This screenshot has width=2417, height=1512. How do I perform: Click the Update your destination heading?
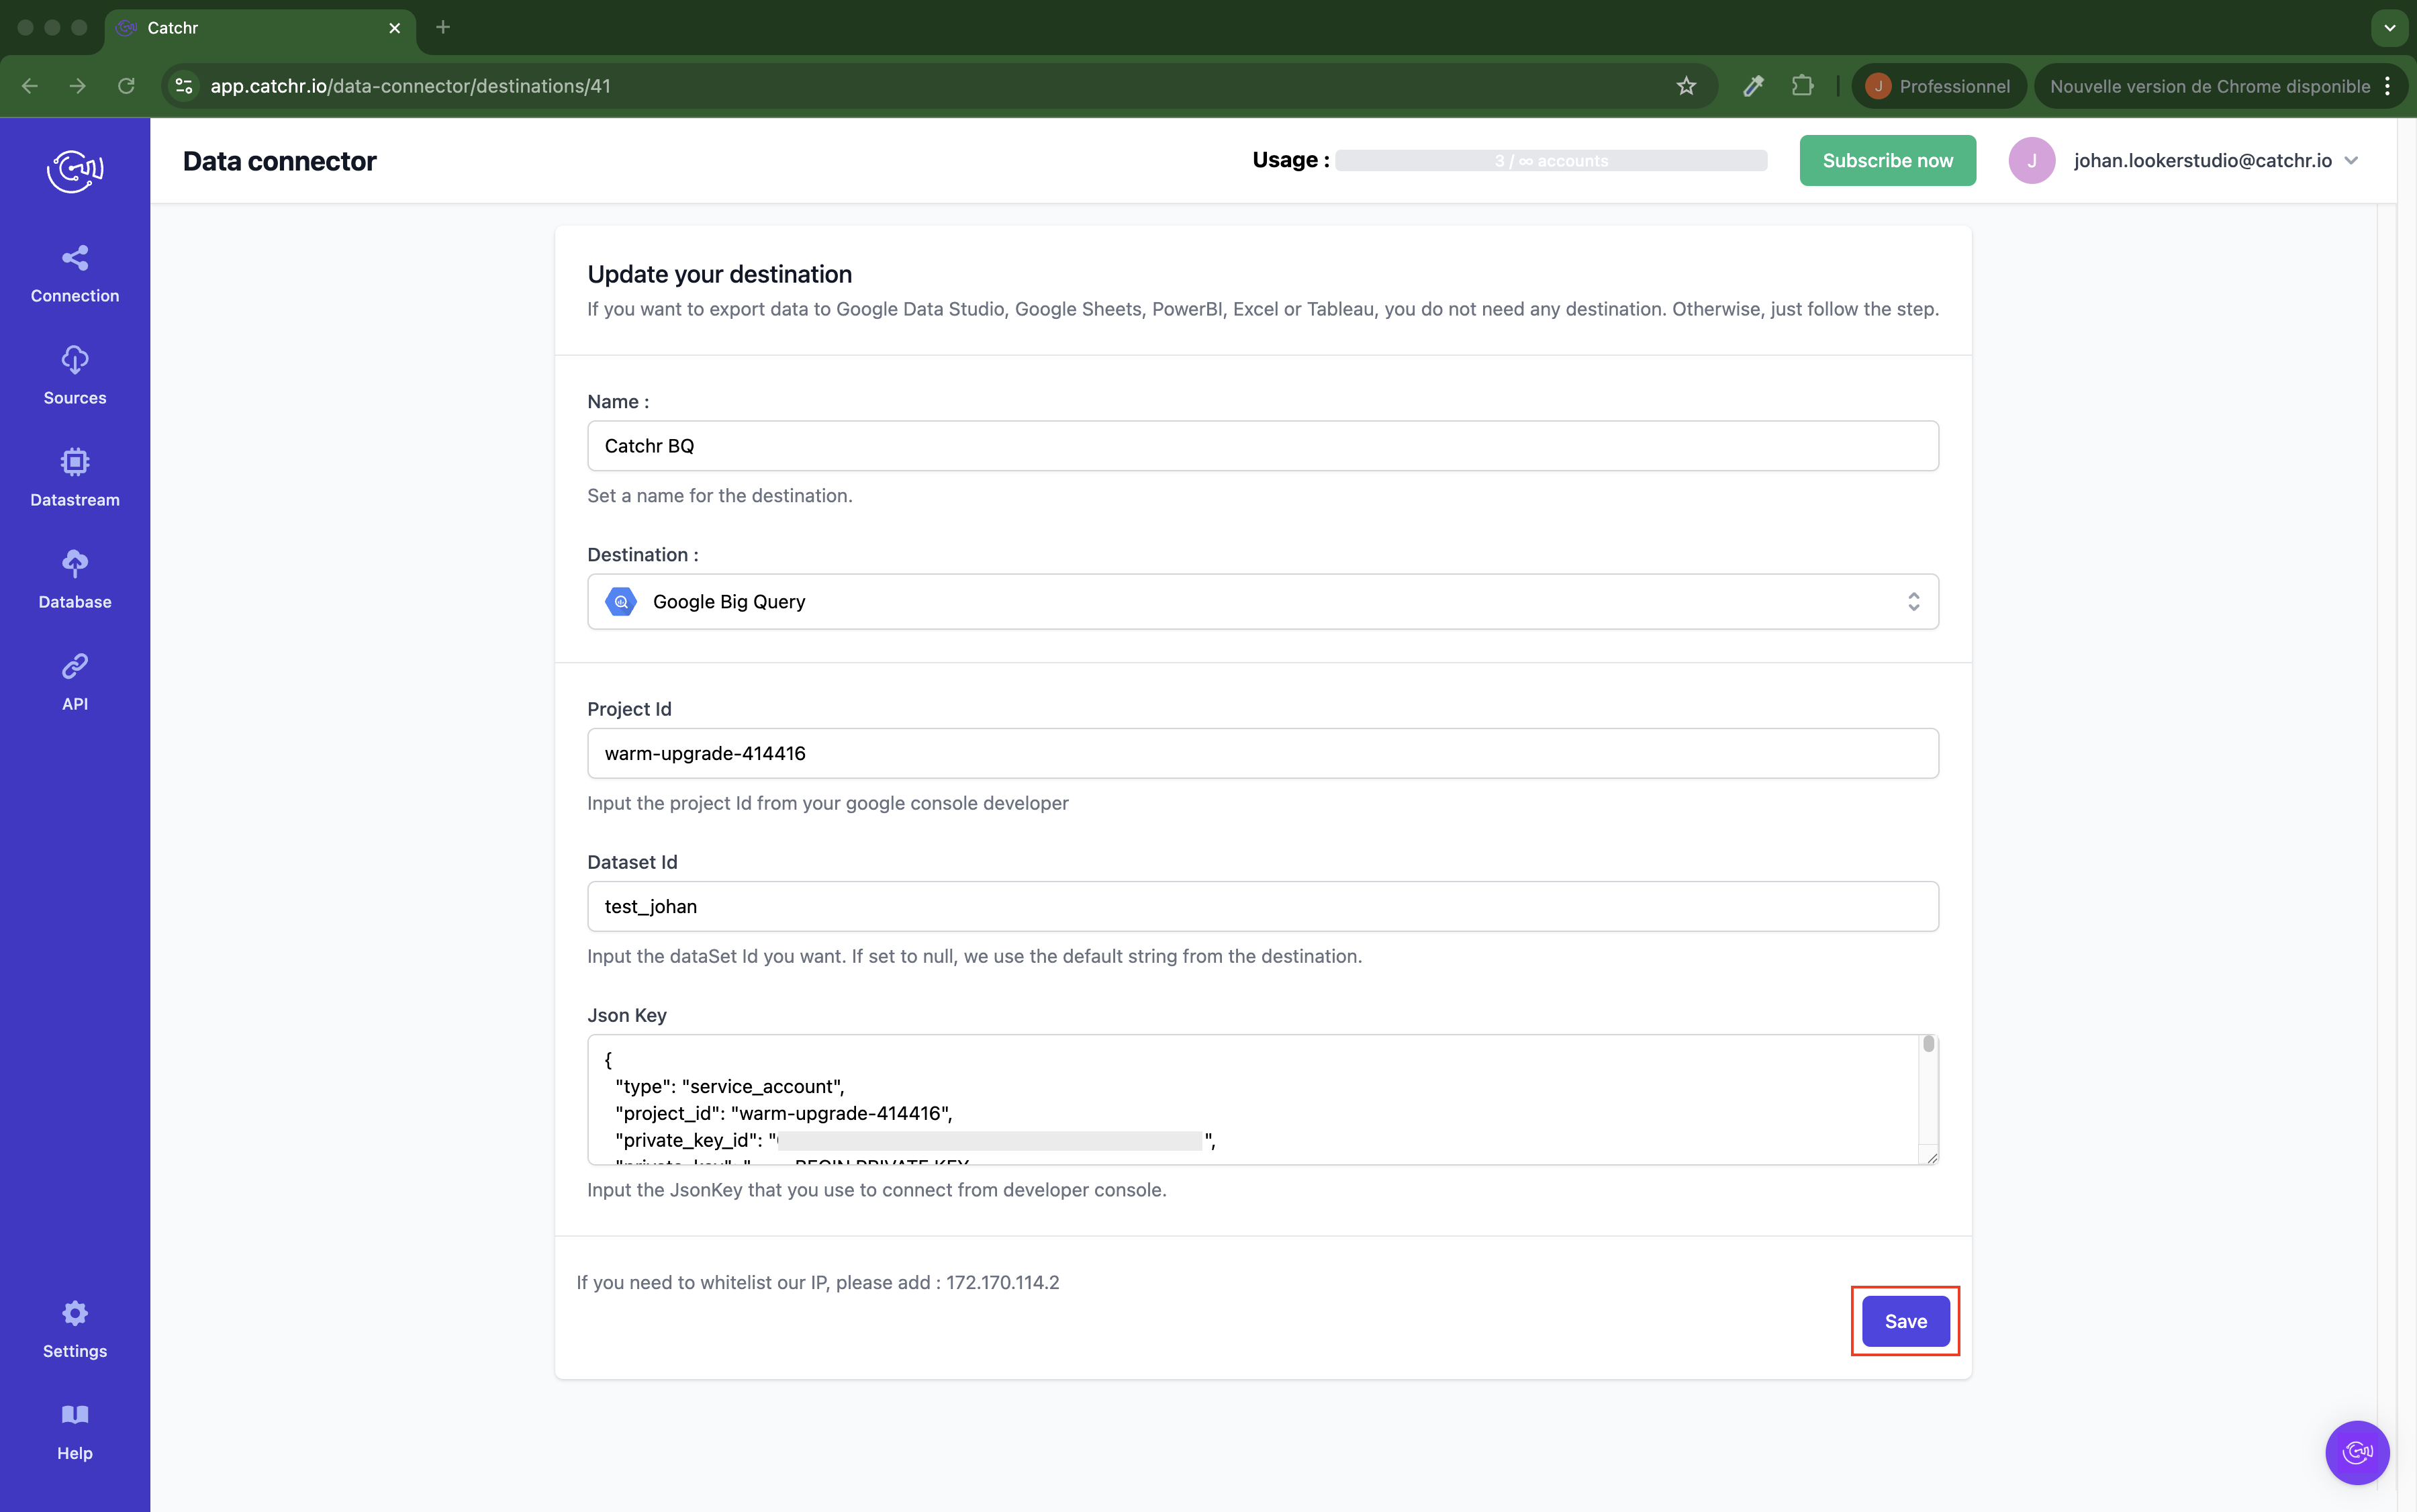tap(719, 274)
